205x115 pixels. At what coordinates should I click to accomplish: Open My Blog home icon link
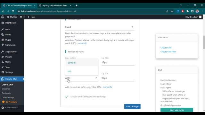click(x=12, y=17)
